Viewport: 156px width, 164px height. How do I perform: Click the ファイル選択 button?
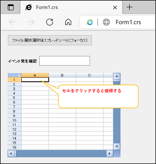50,40
